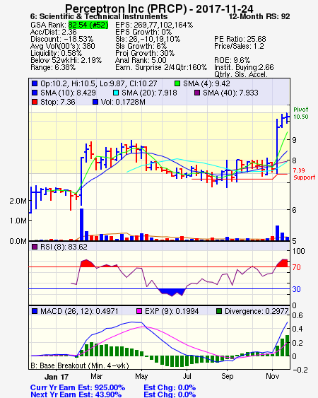The image size is (318, 398).
Task: Click the tall blue February volume spike bar
Action: click(x=81, y=225)
